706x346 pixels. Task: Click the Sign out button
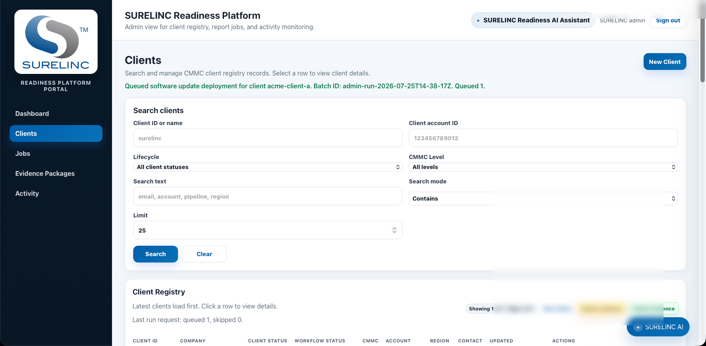coord(668,20)
